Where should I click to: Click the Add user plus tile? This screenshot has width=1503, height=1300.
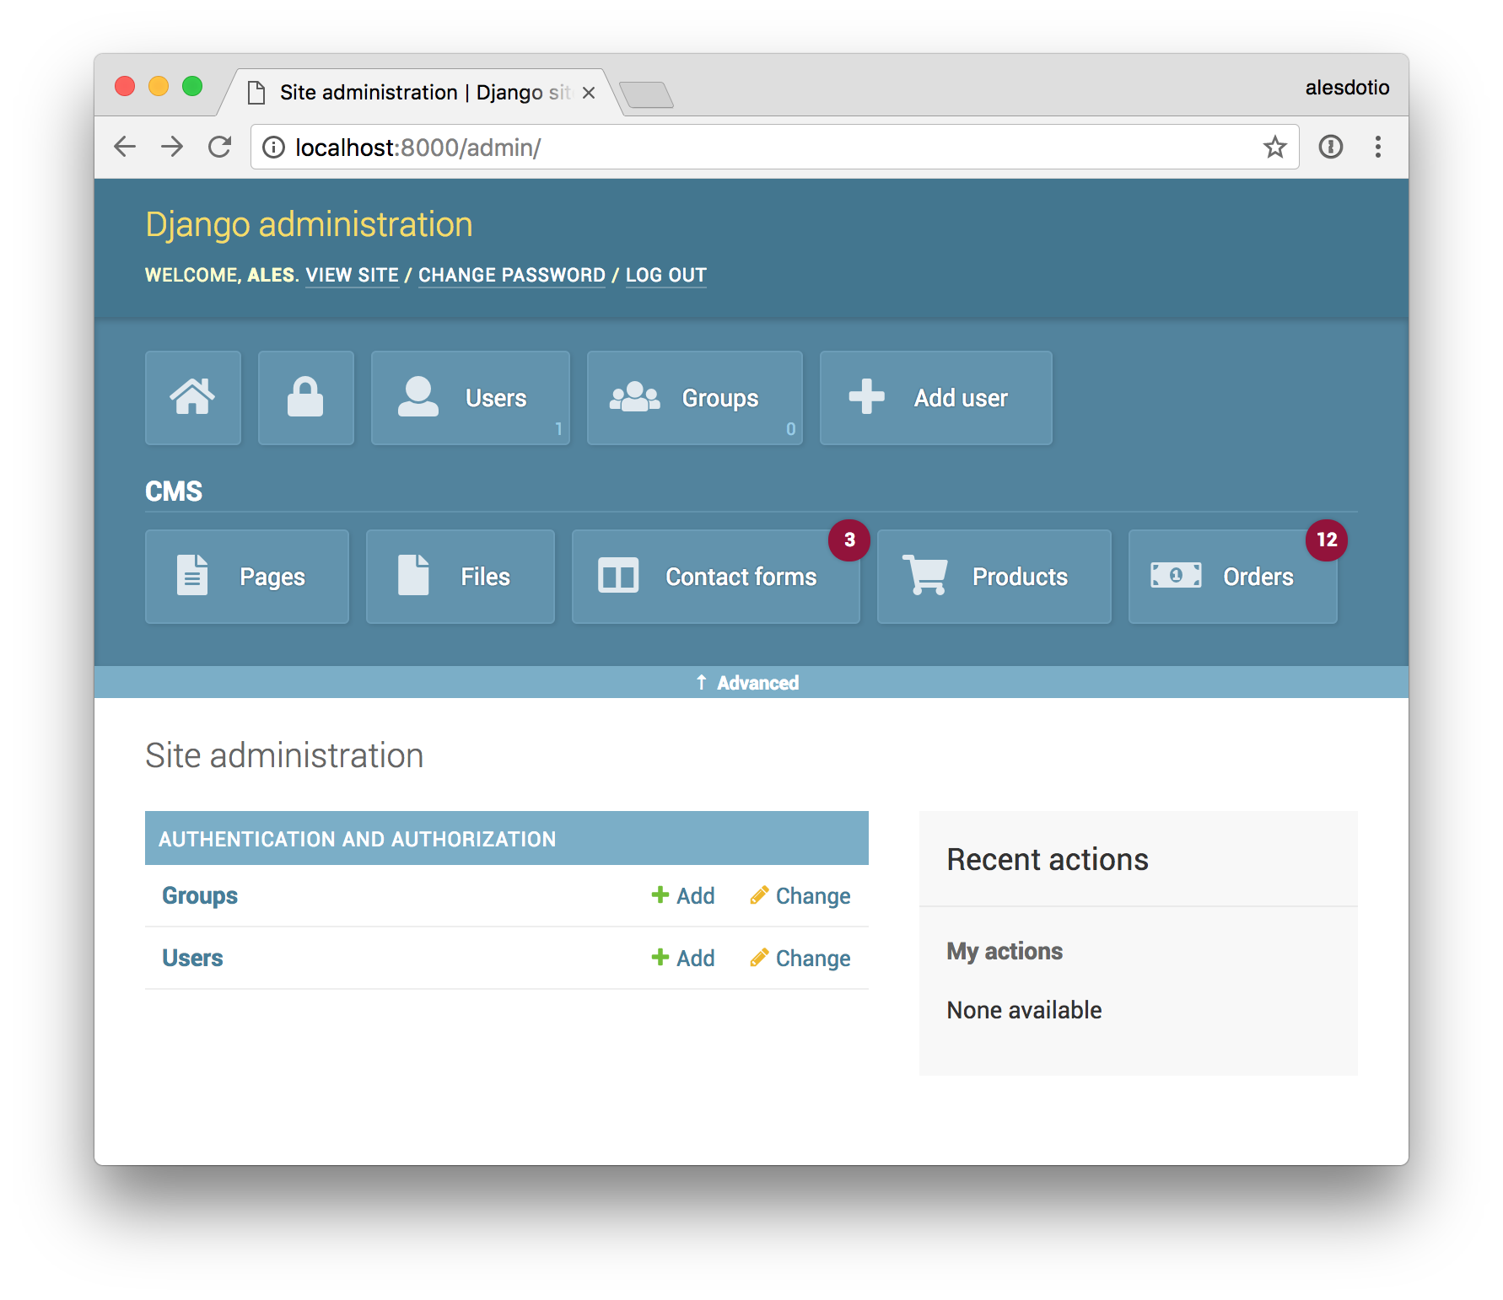(x=935, y=397)
